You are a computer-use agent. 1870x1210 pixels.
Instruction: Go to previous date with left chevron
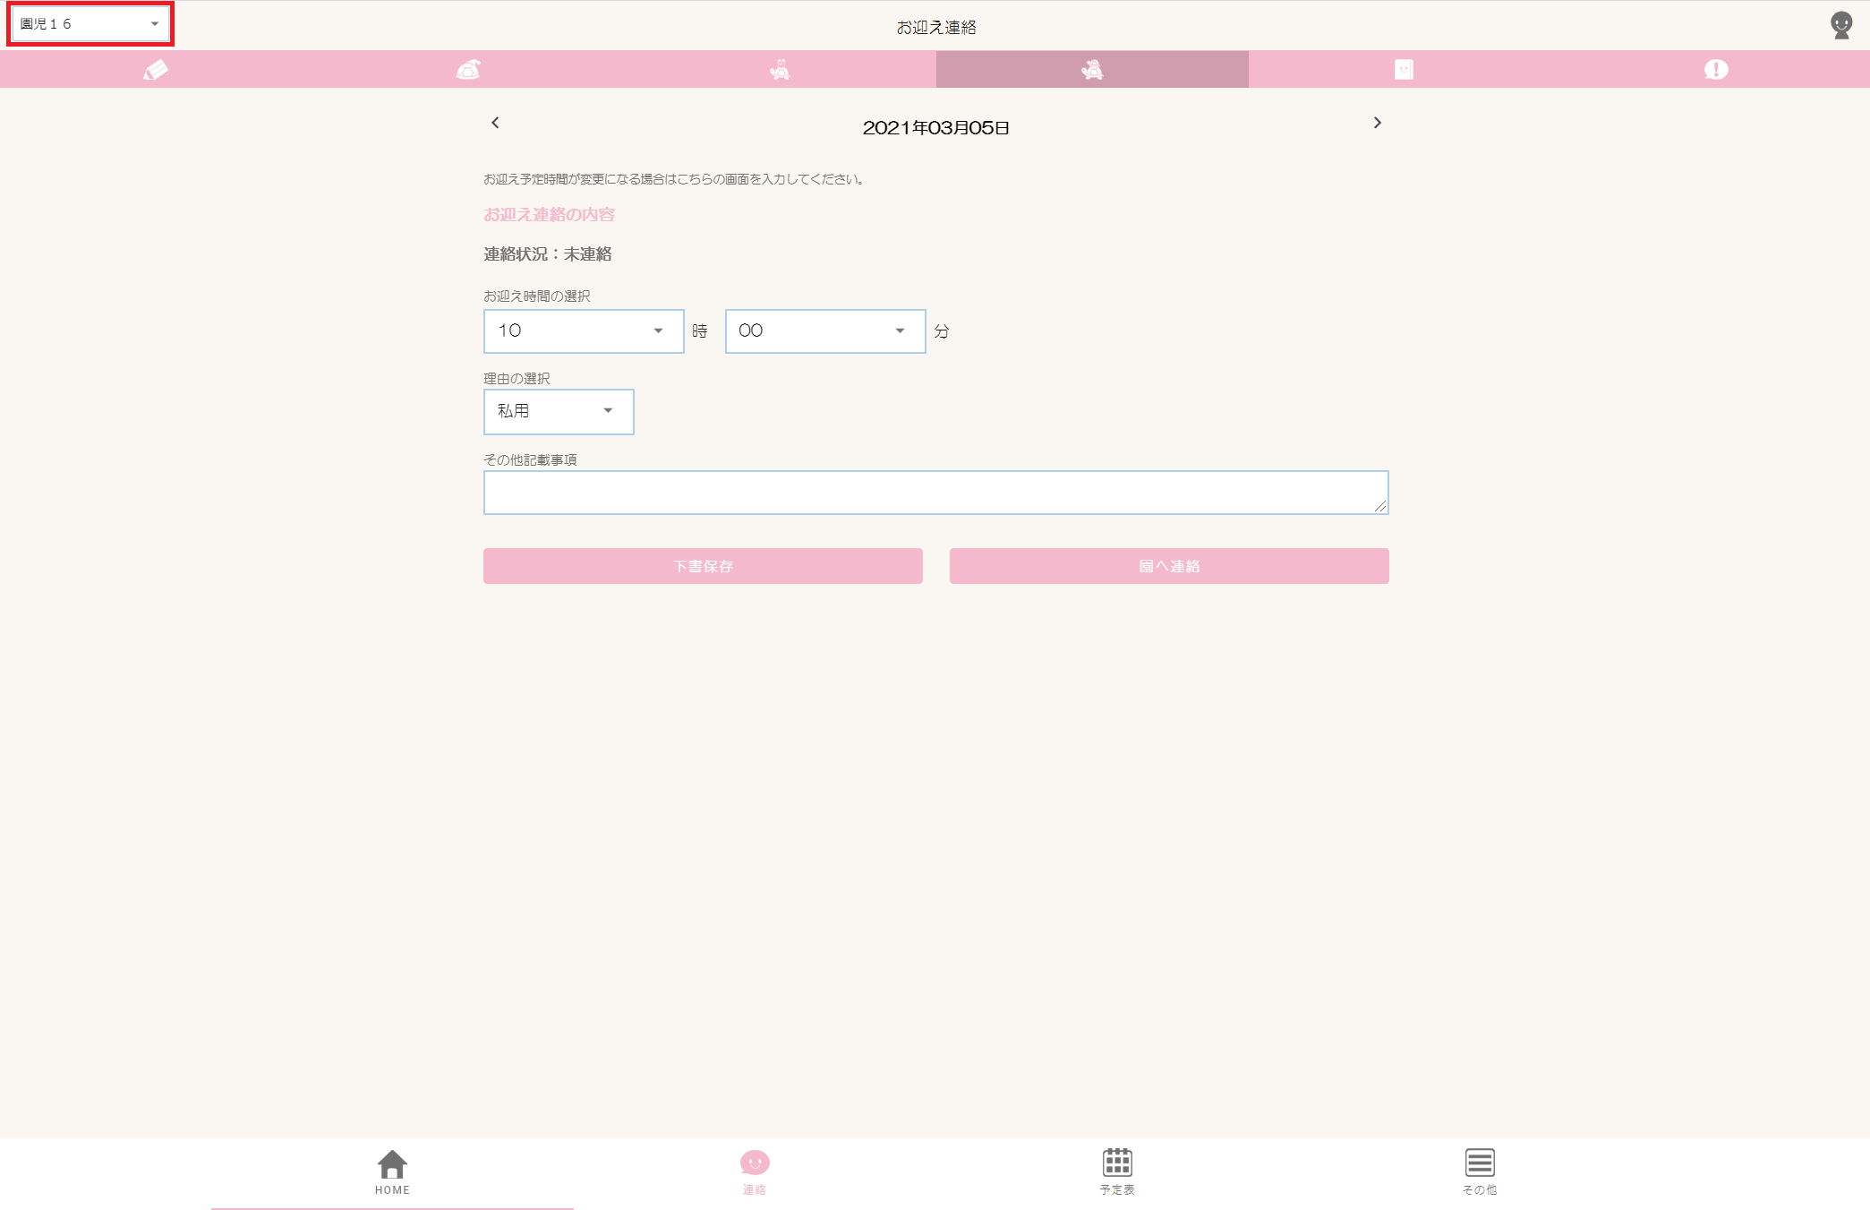pos(495,123)
